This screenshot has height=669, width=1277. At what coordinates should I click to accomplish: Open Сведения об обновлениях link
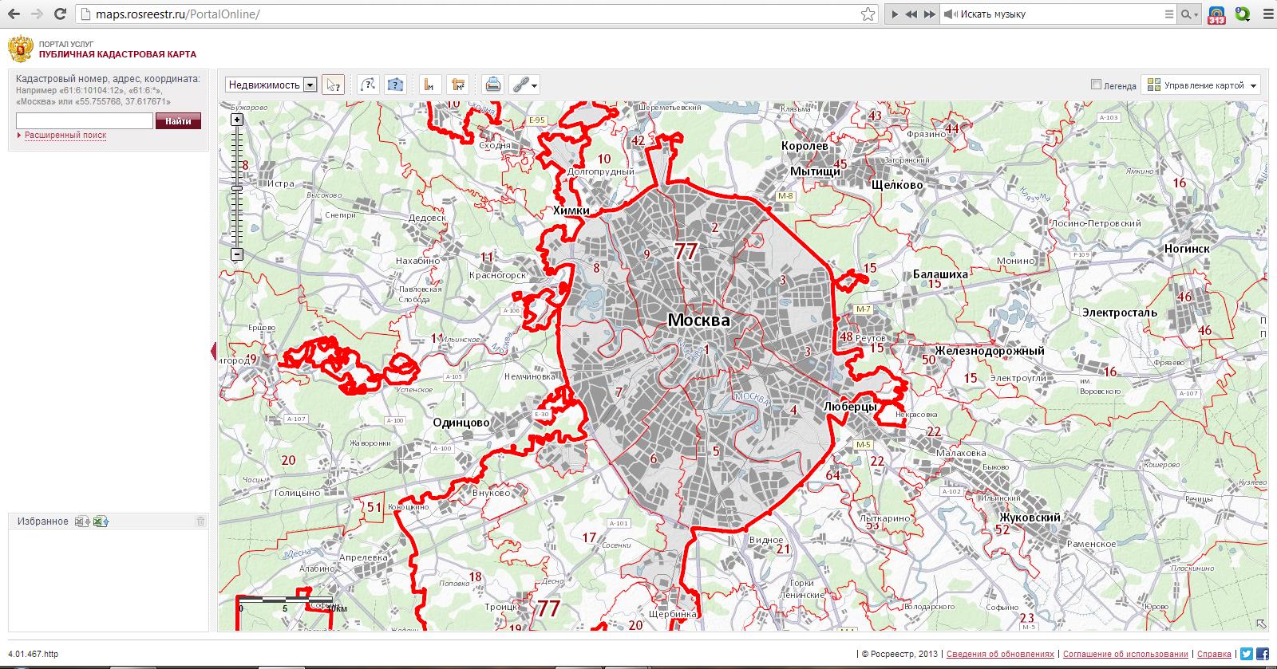[1001, 654]
